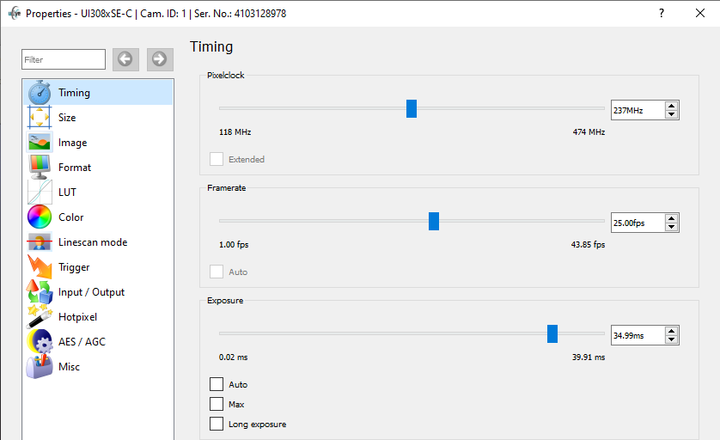Screen dimensions: 720x440
Task: Click the Timing stopwatch icon
Action: [x=40, y=92]
